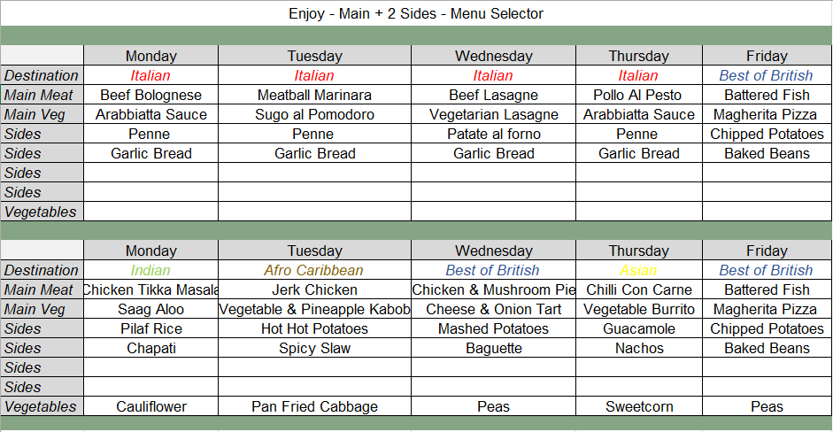Image resolution: width=833 pixels, height=432 pixels.
Task: Select the Sugo al Pomodoro cell
Action: pos(314,114)
